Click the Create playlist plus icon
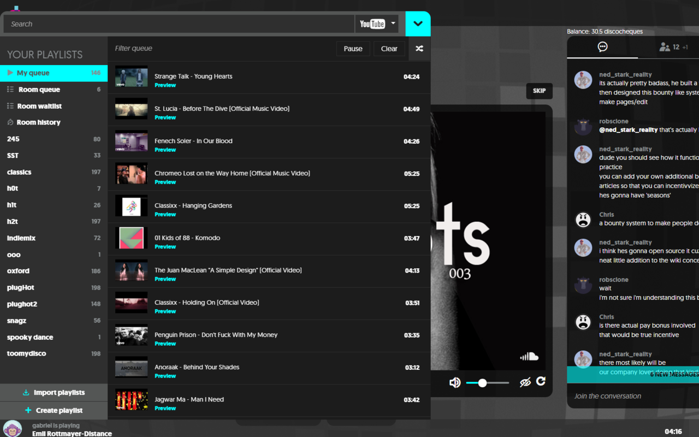The width and height of the screenshot is (699, 437). (x=28, y=410)
